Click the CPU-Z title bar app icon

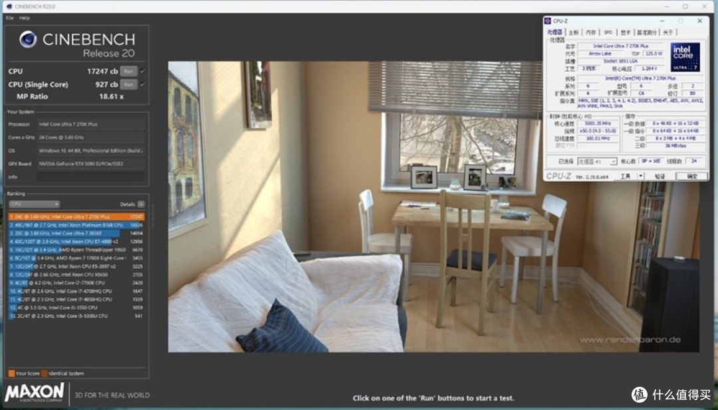(x=548, y=21)
